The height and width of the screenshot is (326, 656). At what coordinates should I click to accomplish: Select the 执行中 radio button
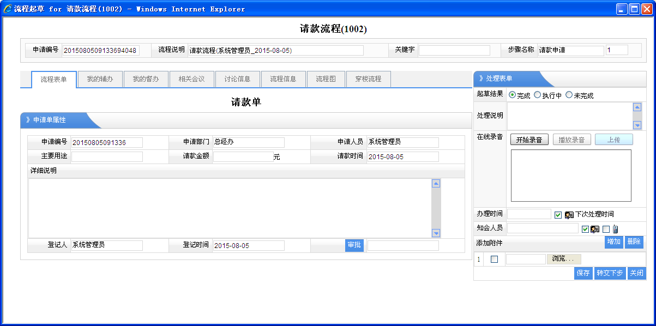pyautogui.click(x=538, y=95)
